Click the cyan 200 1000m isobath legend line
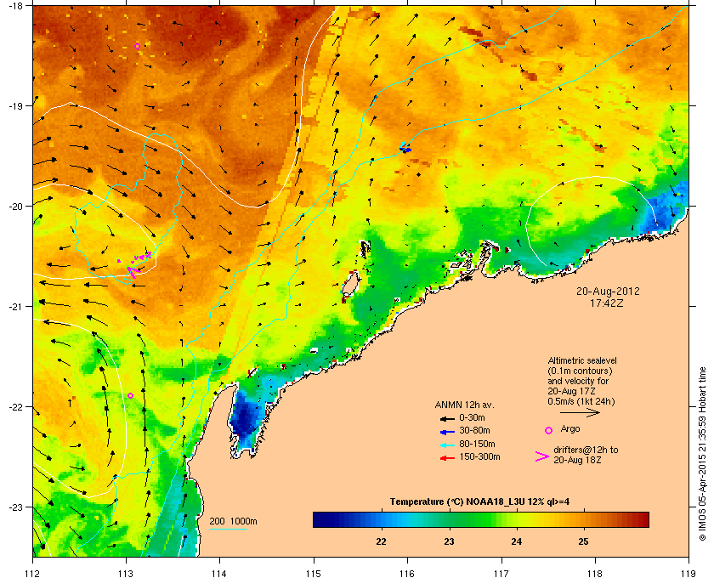 click(228, 530)
